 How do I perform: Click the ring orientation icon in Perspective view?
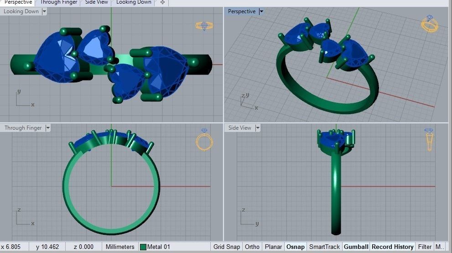click(430, 24)
